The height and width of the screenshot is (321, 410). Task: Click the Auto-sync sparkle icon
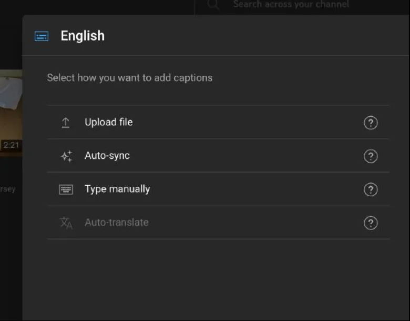66,156
